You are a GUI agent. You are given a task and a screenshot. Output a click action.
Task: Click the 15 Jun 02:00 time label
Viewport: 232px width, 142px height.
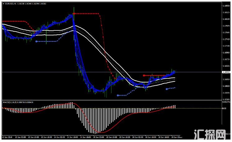(x=98, y=137)
